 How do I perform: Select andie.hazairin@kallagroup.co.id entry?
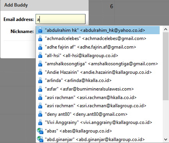(98, 72)
